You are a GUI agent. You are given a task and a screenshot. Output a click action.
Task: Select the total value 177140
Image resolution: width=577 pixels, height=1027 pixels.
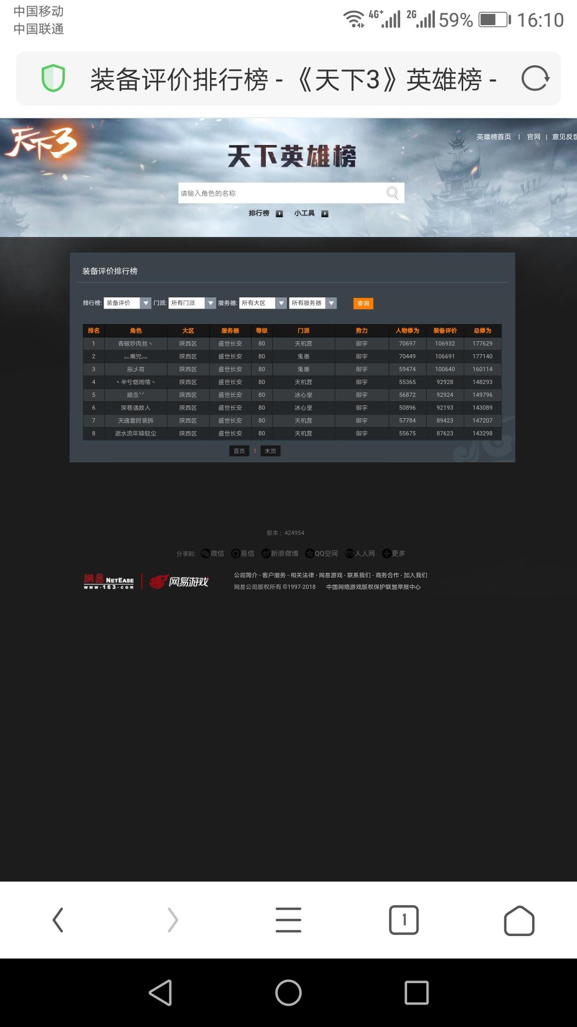click(x=482, y=356)
